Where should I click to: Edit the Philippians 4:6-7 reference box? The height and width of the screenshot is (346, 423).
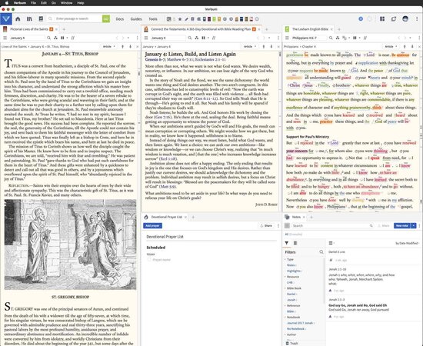tap(309, 38)
